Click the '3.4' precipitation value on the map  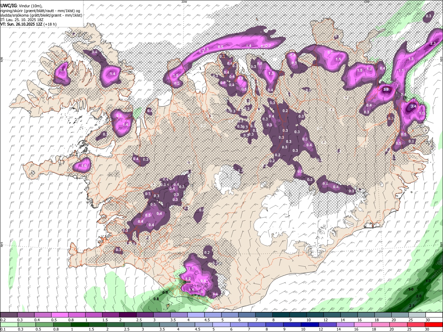tap(413, 107)
